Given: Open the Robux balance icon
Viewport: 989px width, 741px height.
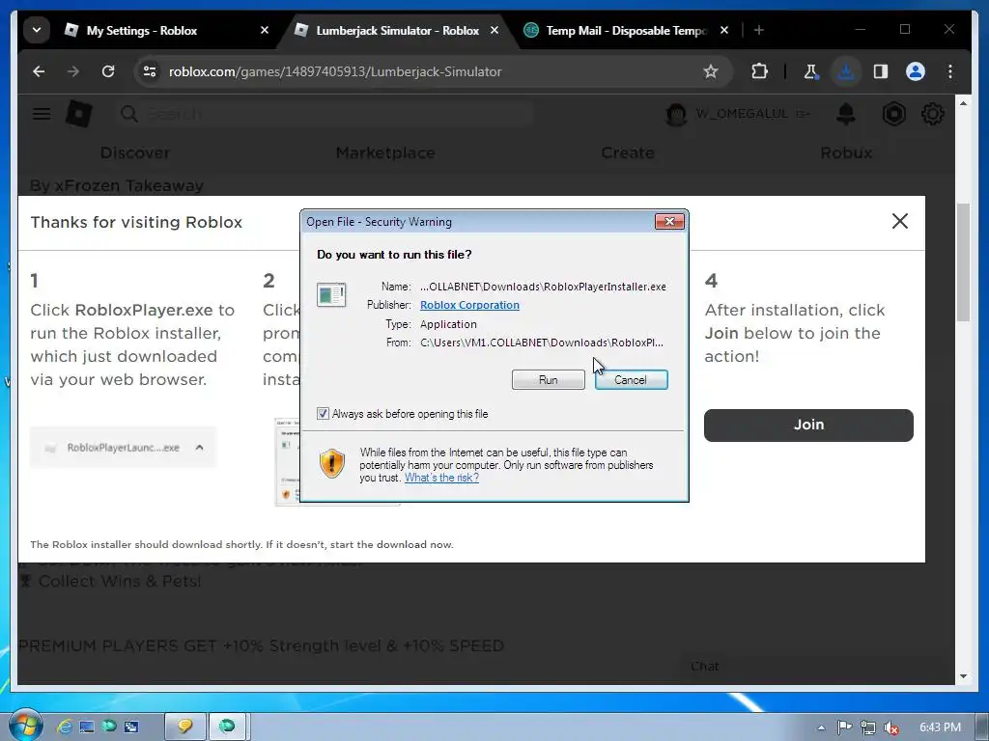Looking at the screenshot, I should 893,114.
